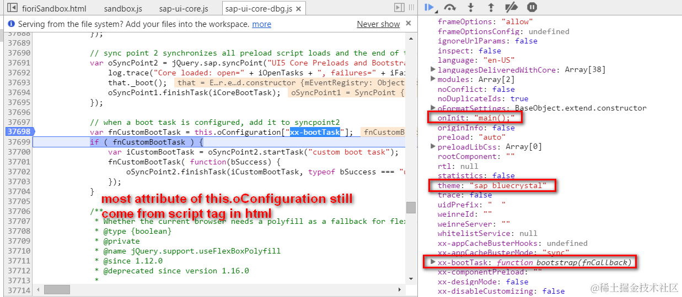Click the xx-designMode false property
Image resolution: width=682 pixels, height=297 pixels.
(x=483, y=282)
